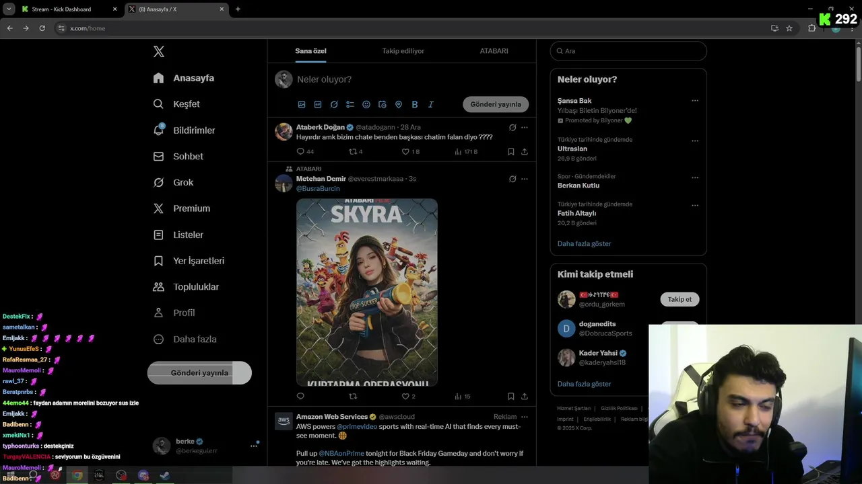Schedule the post with calendar icon
The image size is (862, 484).
383,105
